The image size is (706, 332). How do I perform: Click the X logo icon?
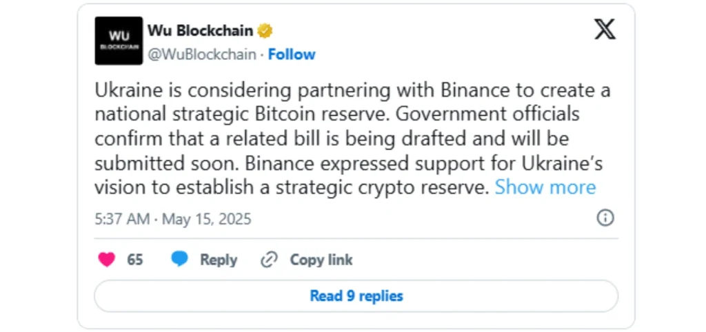tap(605, 29)
